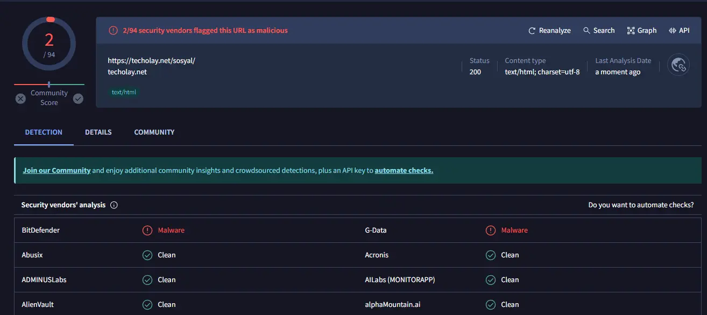Click the AlienVault vendor name

[38, 305]
